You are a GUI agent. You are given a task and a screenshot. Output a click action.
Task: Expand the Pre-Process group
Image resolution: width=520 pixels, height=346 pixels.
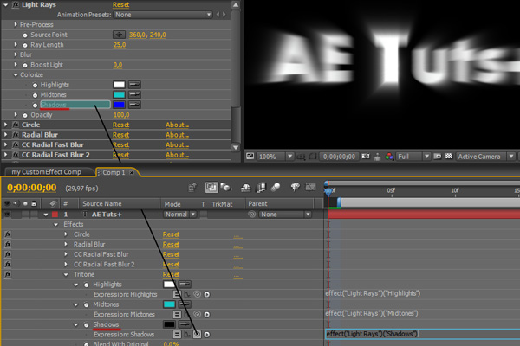tap(16, 24)
